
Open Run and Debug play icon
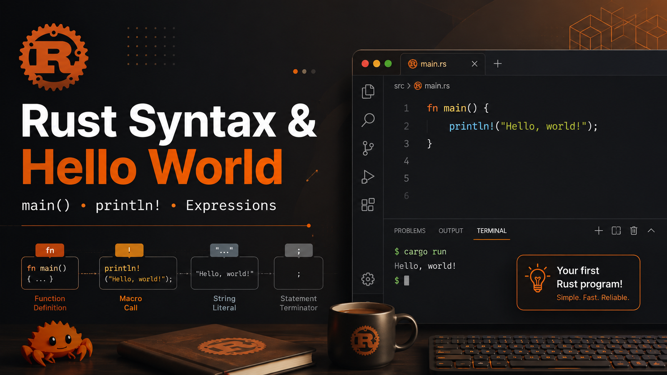(x=368, y=177)
